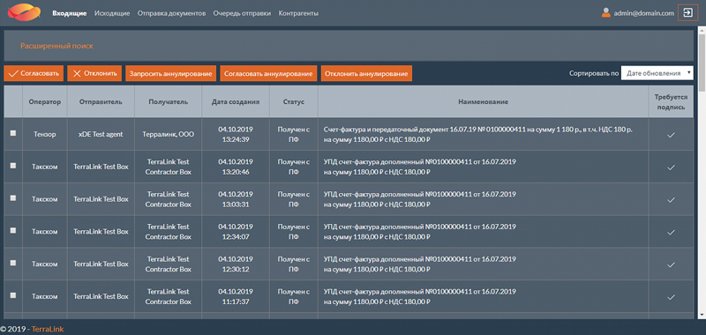Click the Отклонить button

[x=94, y=73]
